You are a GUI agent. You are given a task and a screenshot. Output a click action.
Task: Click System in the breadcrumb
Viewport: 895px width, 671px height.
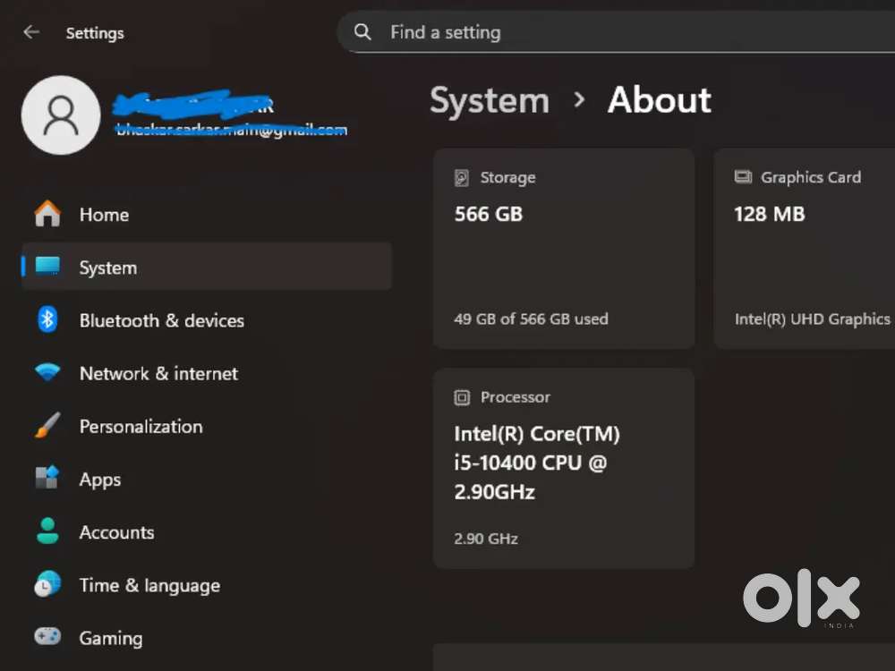pyautogui.click(x=490, y=100)
